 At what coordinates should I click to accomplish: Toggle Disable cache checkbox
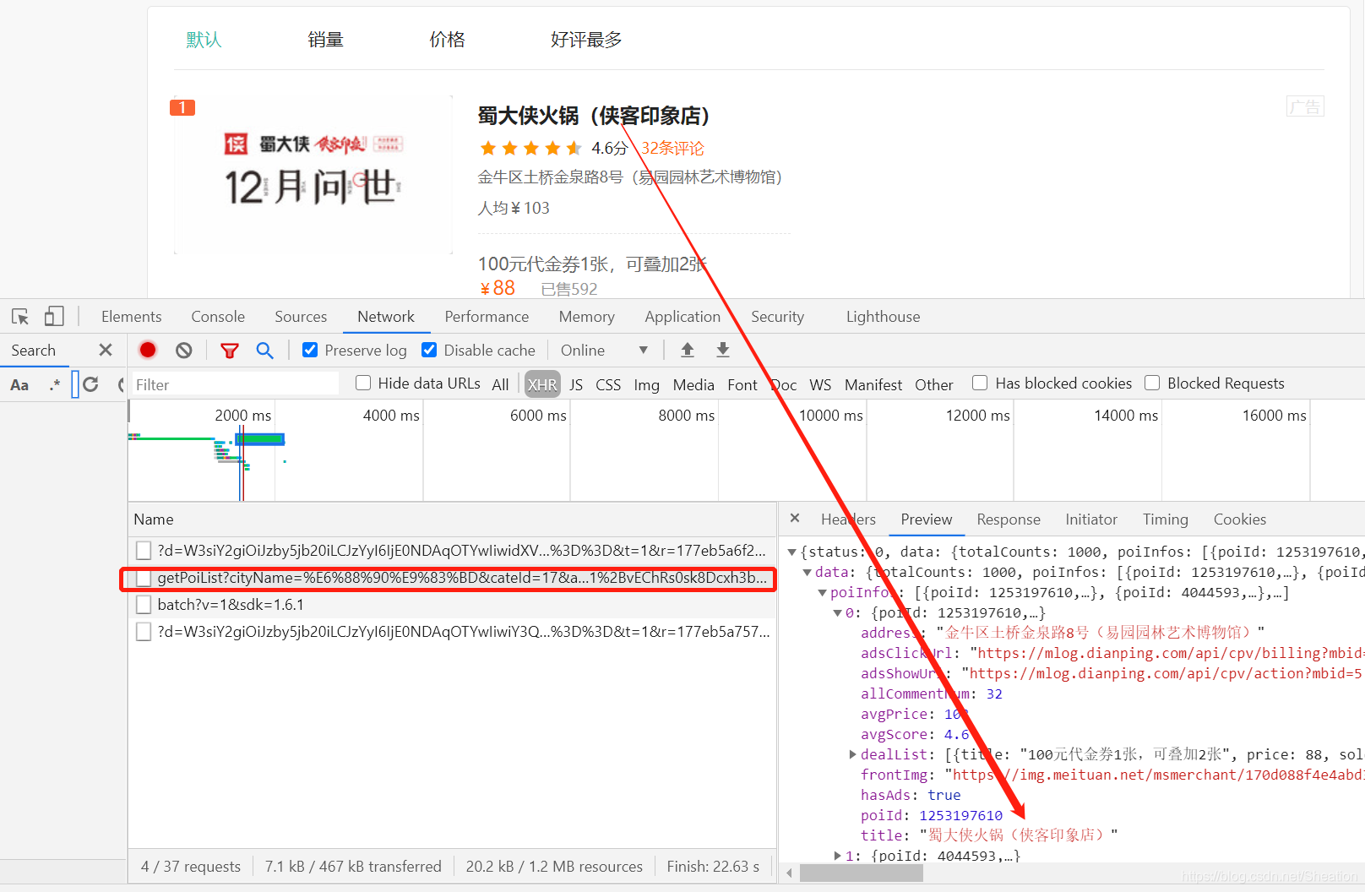tap(429, 350)
